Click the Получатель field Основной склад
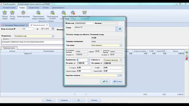 (x=33, y=36)
